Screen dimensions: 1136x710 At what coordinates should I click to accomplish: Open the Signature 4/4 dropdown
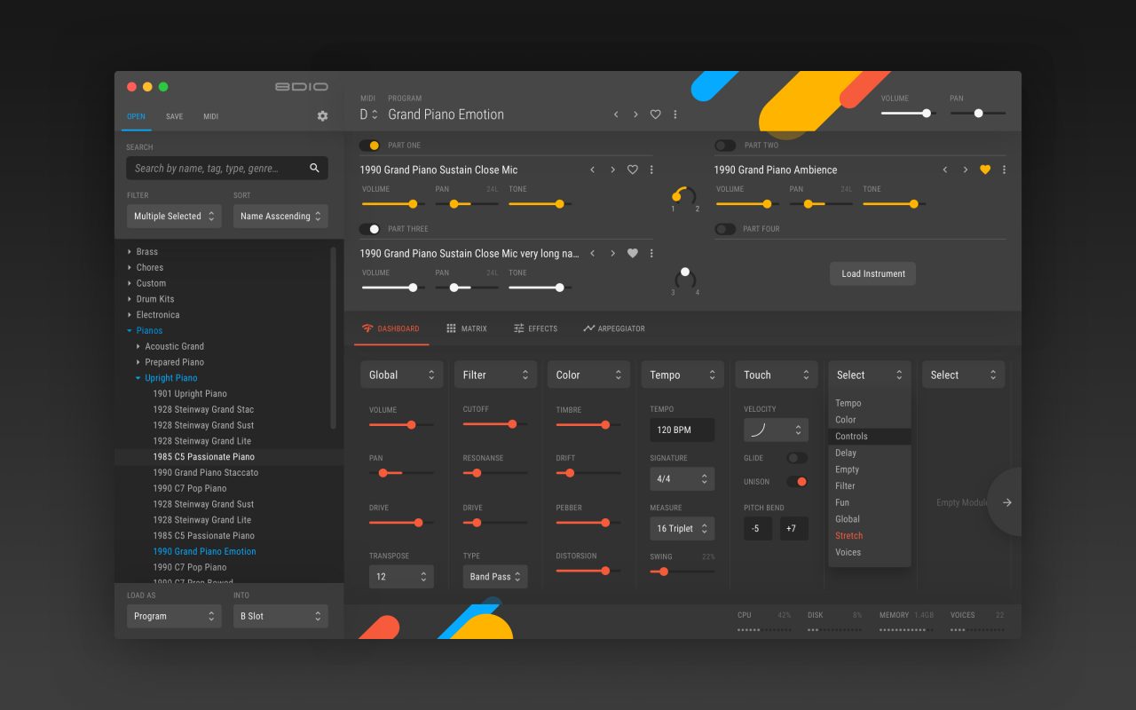tap(682, 478)
